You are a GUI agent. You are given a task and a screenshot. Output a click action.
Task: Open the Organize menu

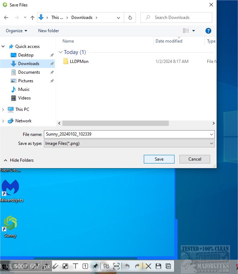click(16, 31)
